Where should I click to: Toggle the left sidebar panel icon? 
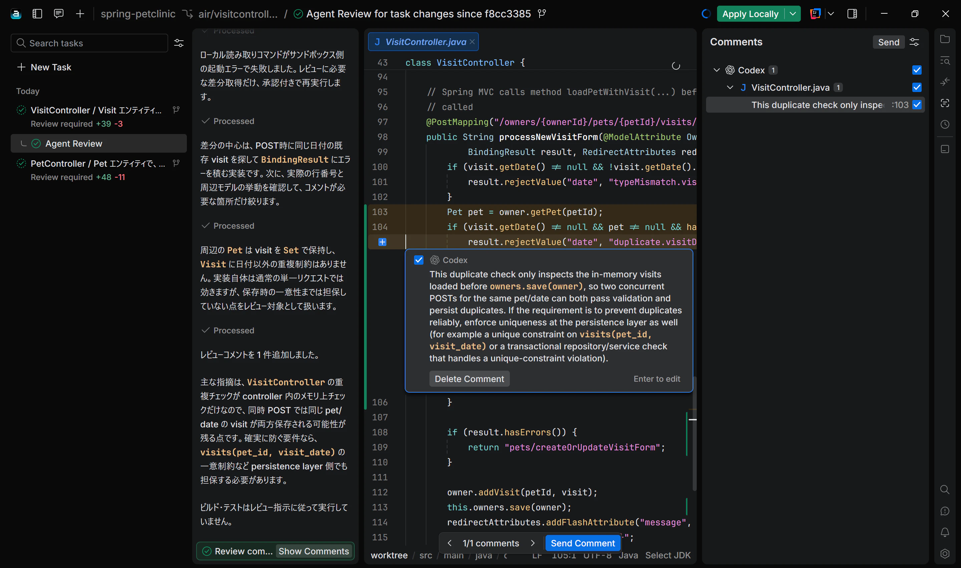click(x=37, y=14)
